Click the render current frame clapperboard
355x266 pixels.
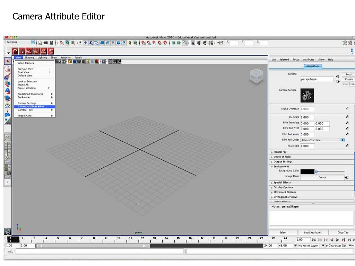point(199,43)
